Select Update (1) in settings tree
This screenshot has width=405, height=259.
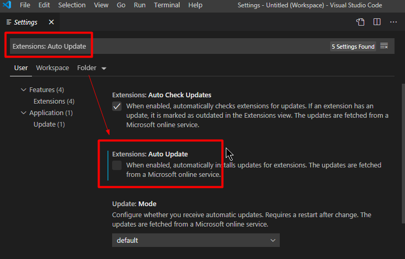coord(49,125)
